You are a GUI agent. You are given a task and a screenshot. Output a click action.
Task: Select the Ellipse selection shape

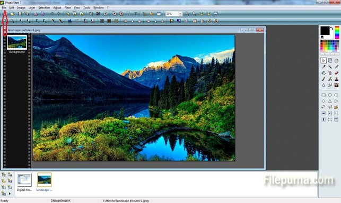[x=330, y=95]
